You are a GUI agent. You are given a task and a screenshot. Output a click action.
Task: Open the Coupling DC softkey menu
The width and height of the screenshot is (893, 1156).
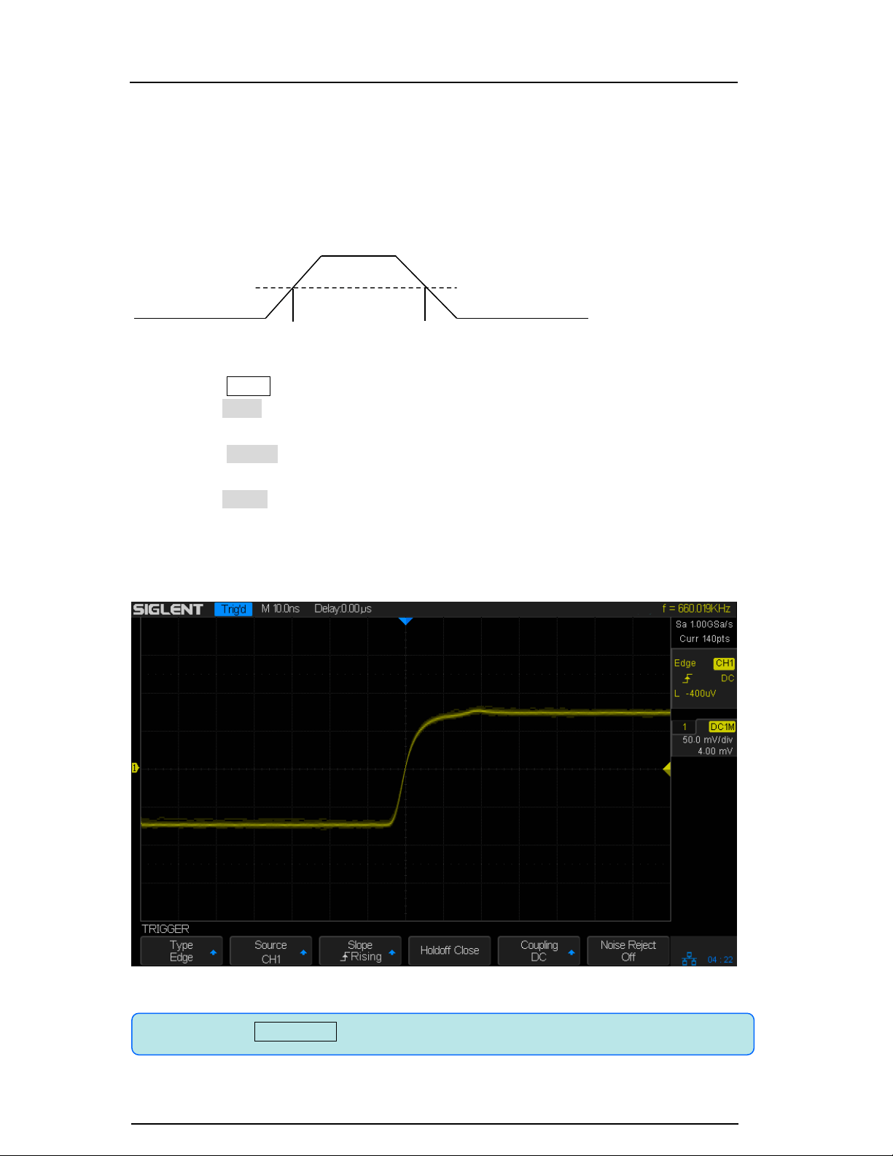[539, 951]
